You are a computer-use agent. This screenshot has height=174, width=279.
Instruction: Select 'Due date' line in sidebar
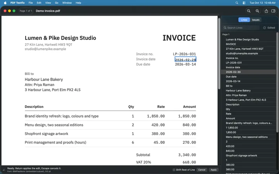(x=248, y=77)
